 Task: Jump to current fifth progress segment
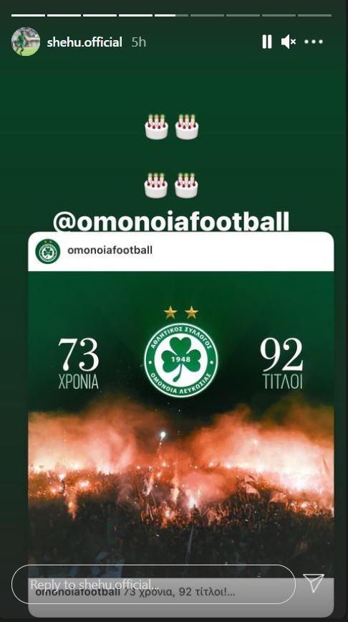[171, 16]
